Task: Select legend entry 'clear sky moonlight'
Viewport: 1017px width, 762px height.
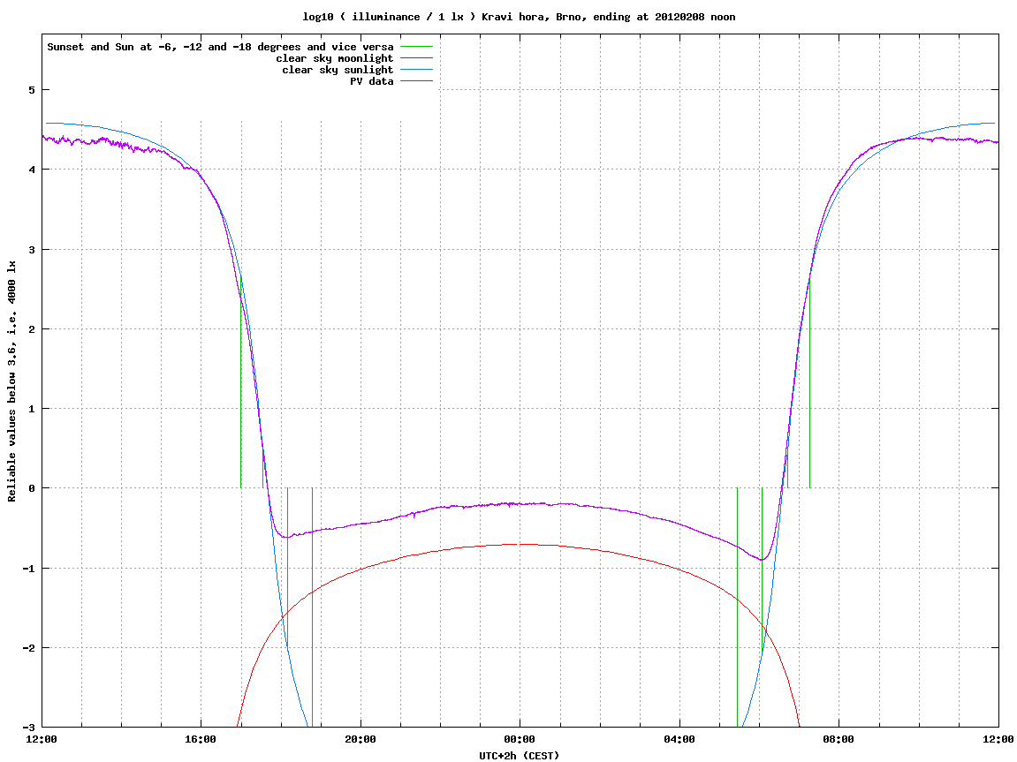Action: 335,58
